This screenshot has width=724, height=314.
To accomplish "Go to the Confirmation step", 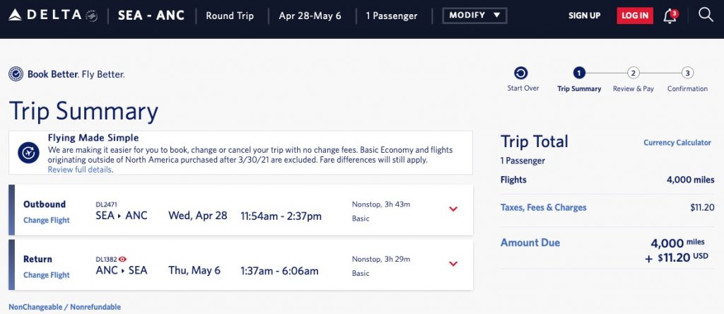I will [687, 73].
